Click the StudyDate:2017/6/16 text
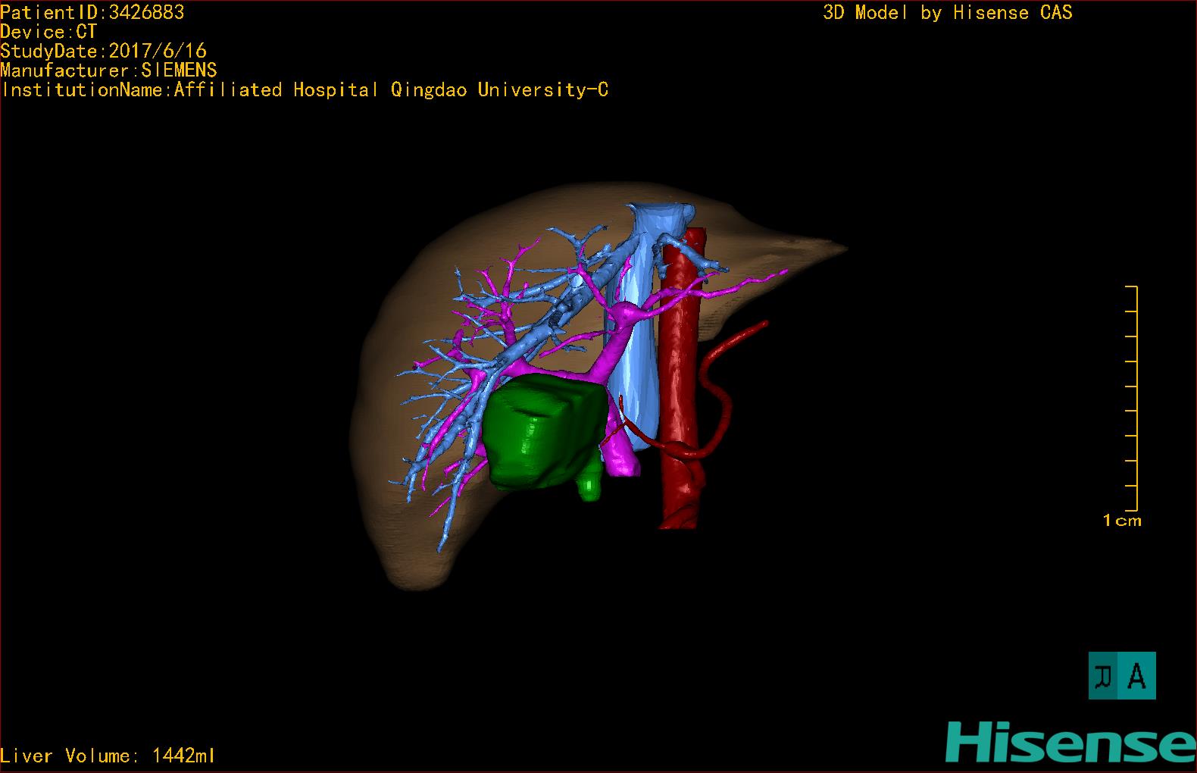1197x773 pixels. 103,51
